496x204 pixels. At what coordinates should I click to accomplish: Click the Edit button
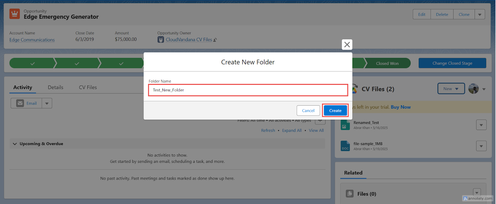[x=422, y=14]
